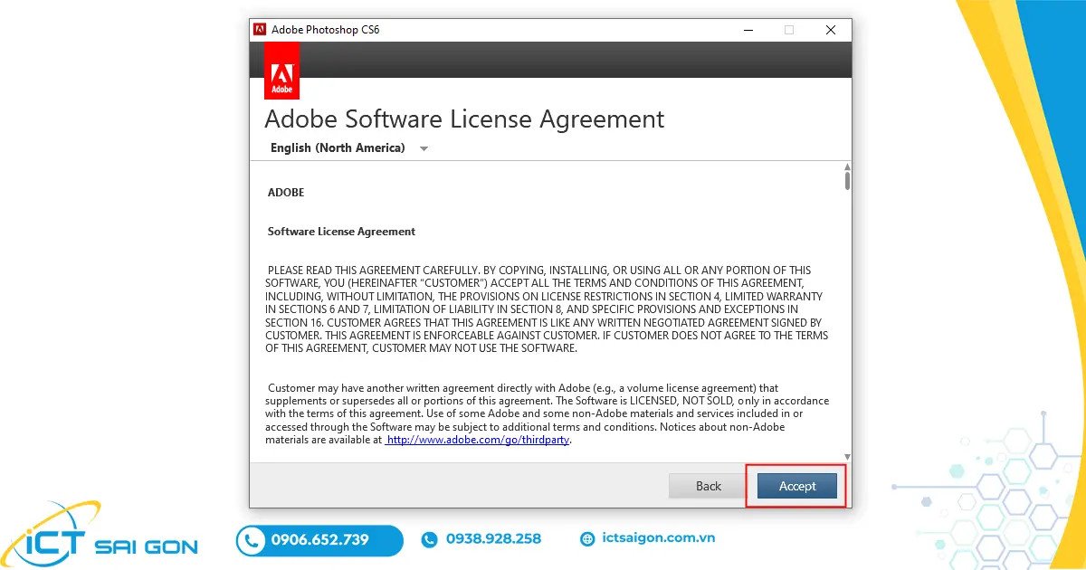
Task: Click the phone icon beside 0938.928.258
Action: coord(427,539)
